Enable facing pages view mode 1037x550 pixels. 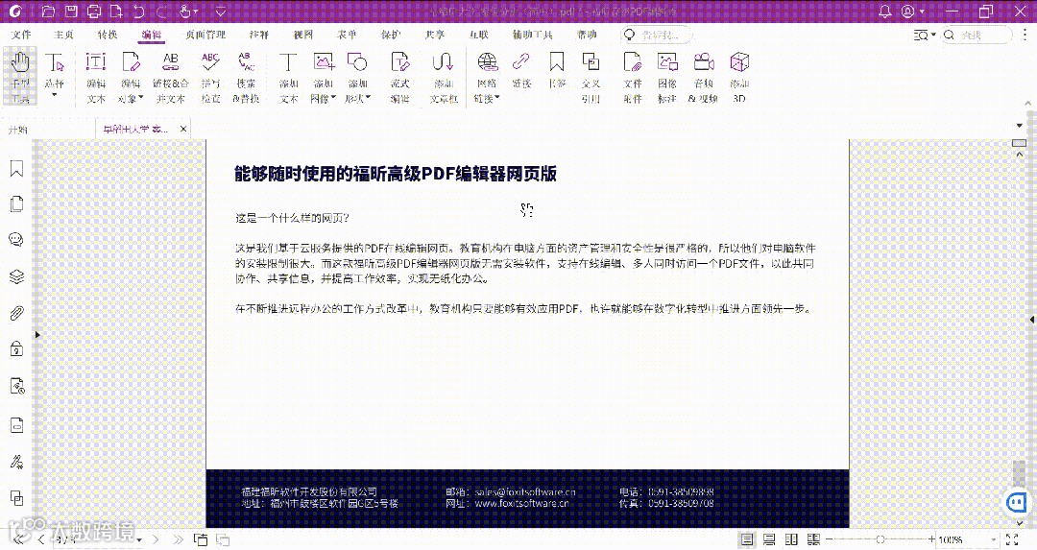[791, 539]
